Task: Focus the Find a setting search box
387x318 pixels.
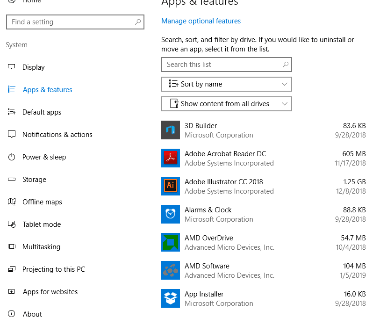Action: 75,22
